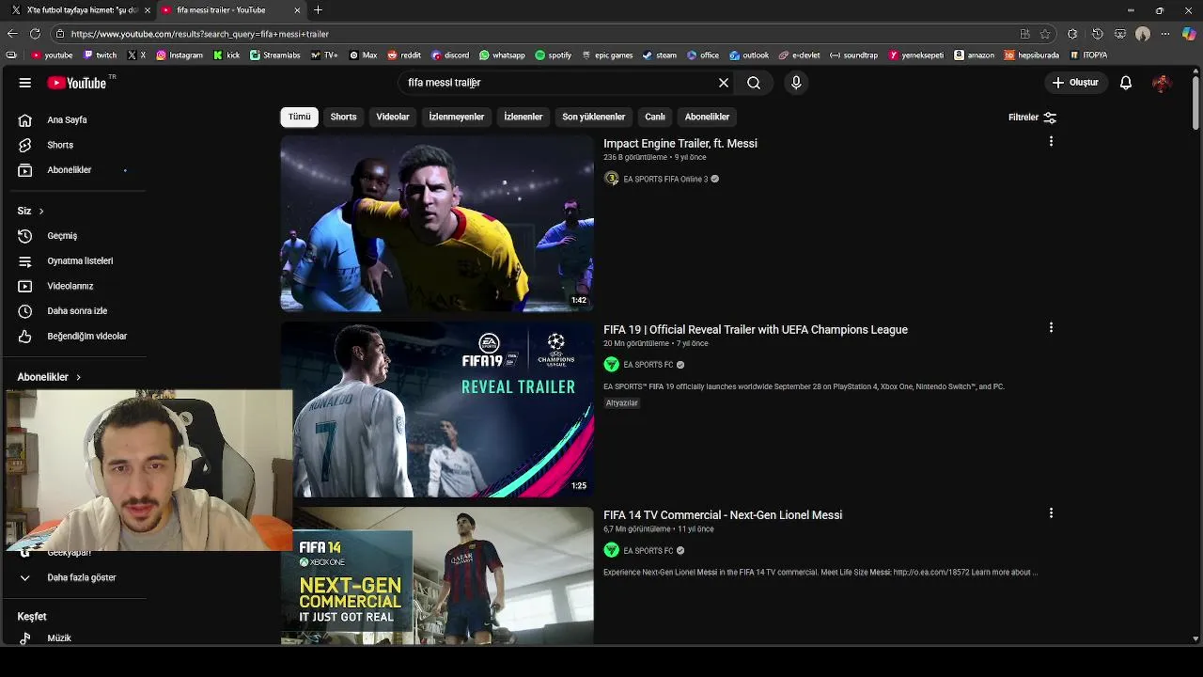Viewport: 1203px width, 677px height.
Task: Play Impact Engine Trailer thumbnail
Action: click(437, 224)
